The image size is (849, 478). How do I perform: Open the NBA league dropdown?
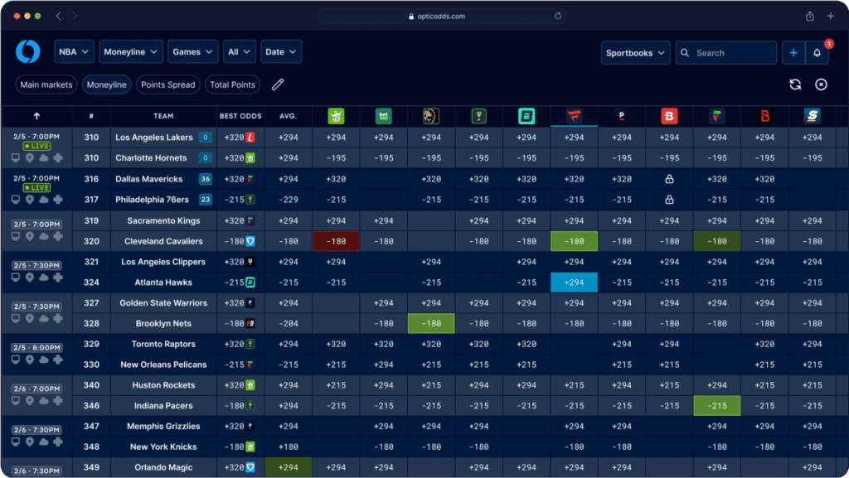click(74, 51)
